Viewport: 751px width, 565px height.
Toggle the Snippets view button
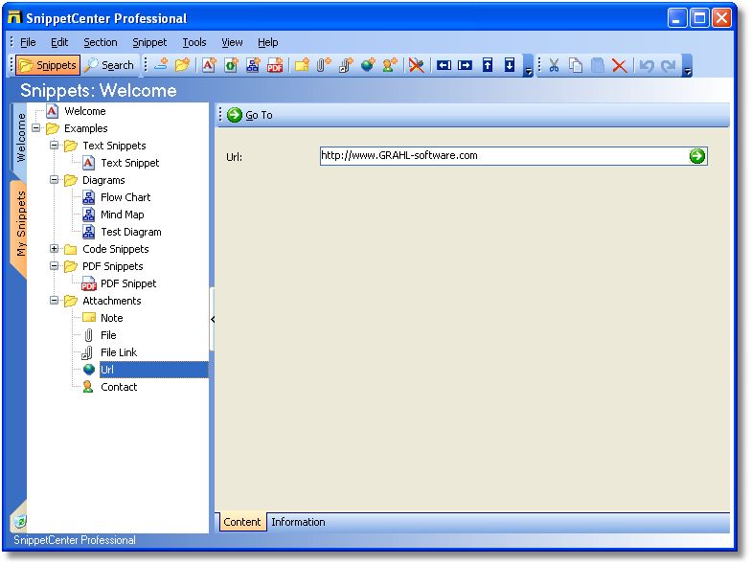[48, 65]
